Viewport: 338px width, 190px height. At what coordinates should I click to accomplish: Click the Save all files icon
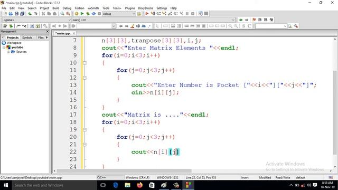tap(22, 14)
